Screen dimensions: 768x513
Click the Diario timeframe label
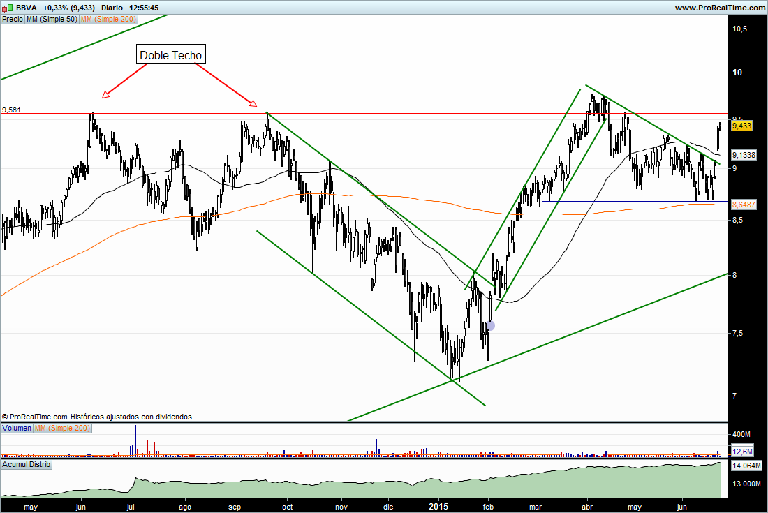tap(112, 8)
